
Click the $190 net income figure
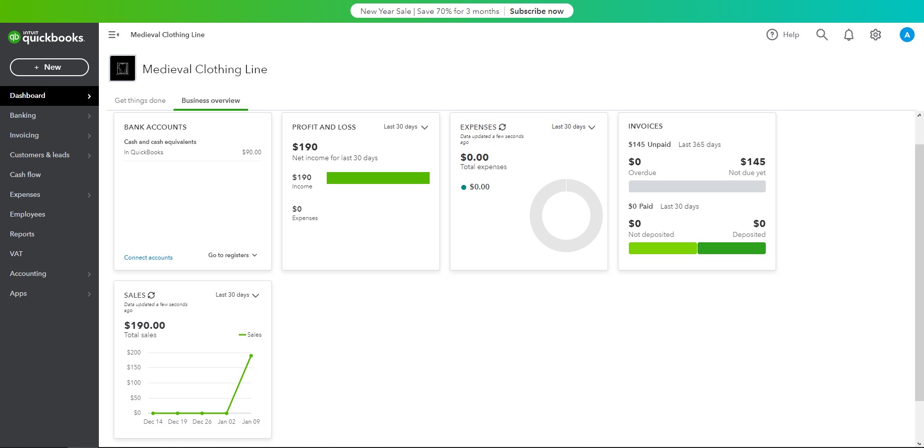305,147
